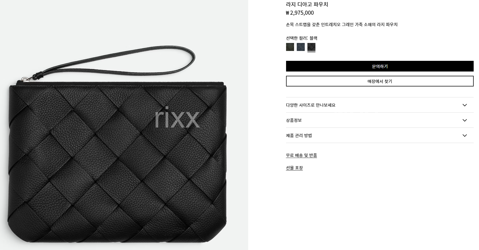This screenshot has height=250, width=479.
Task: Select the dark olive green color swatch
Action: (x=290, y=47)
